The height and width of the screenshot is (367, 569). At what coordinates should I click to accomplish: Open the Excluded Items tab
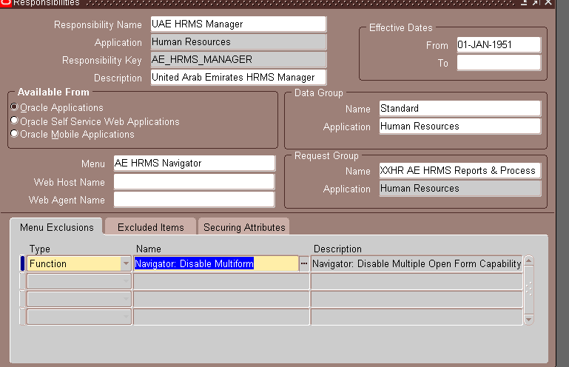click(x=151, y=227)
